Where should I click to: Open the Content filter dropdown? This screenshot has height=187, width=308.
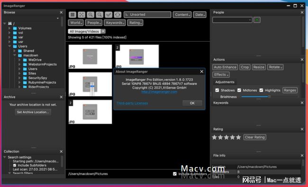(182, 15)
